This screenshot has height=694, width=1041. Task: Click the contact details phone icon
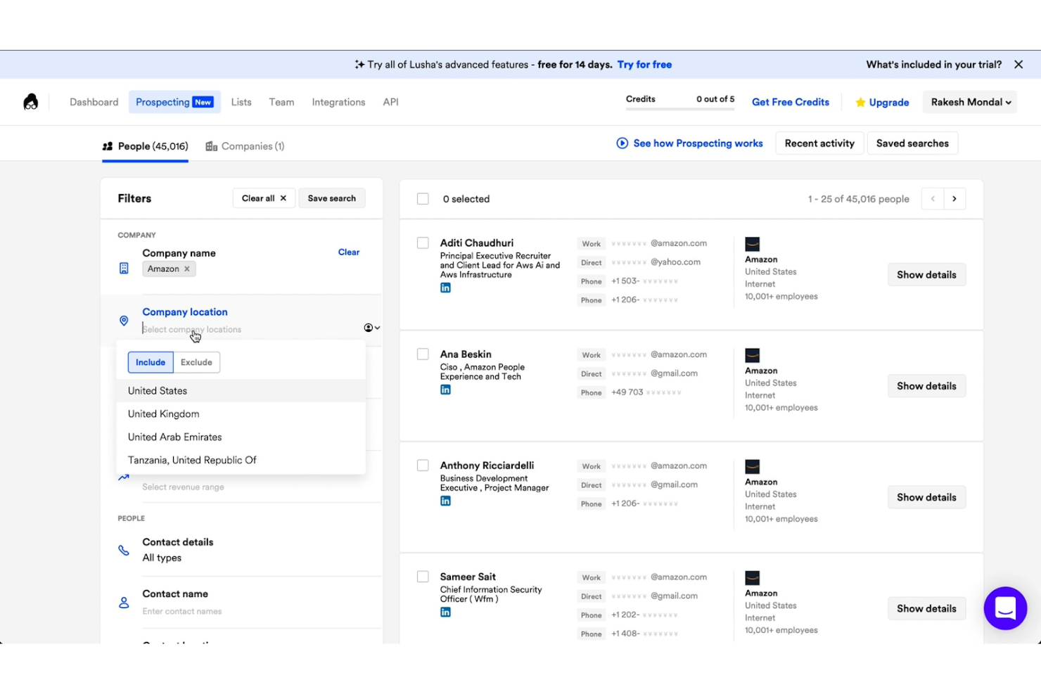(x=124, y=551)
